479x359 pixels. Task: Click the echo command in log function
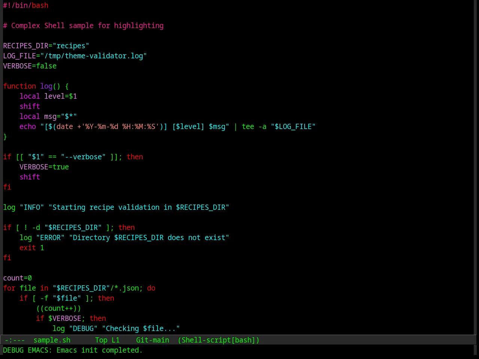click(28, 126)
